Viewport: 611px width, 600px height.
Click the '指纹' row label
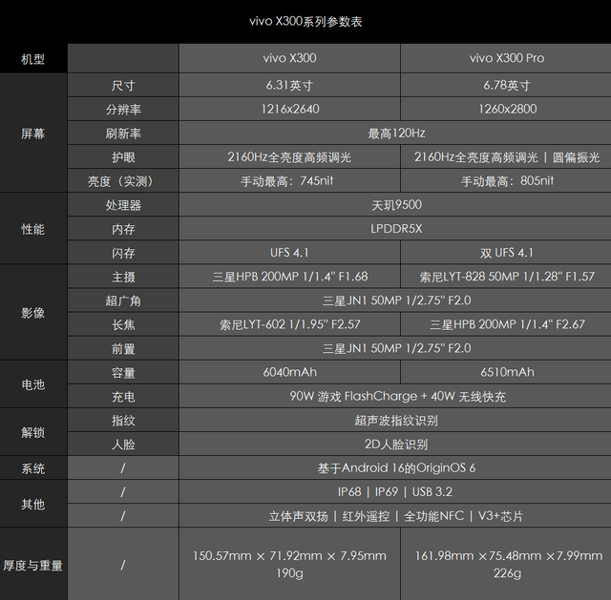click(123, 421)
